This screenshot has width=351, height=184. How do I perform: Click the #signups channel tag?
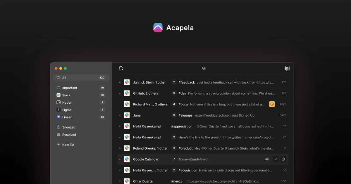(186, 115)
